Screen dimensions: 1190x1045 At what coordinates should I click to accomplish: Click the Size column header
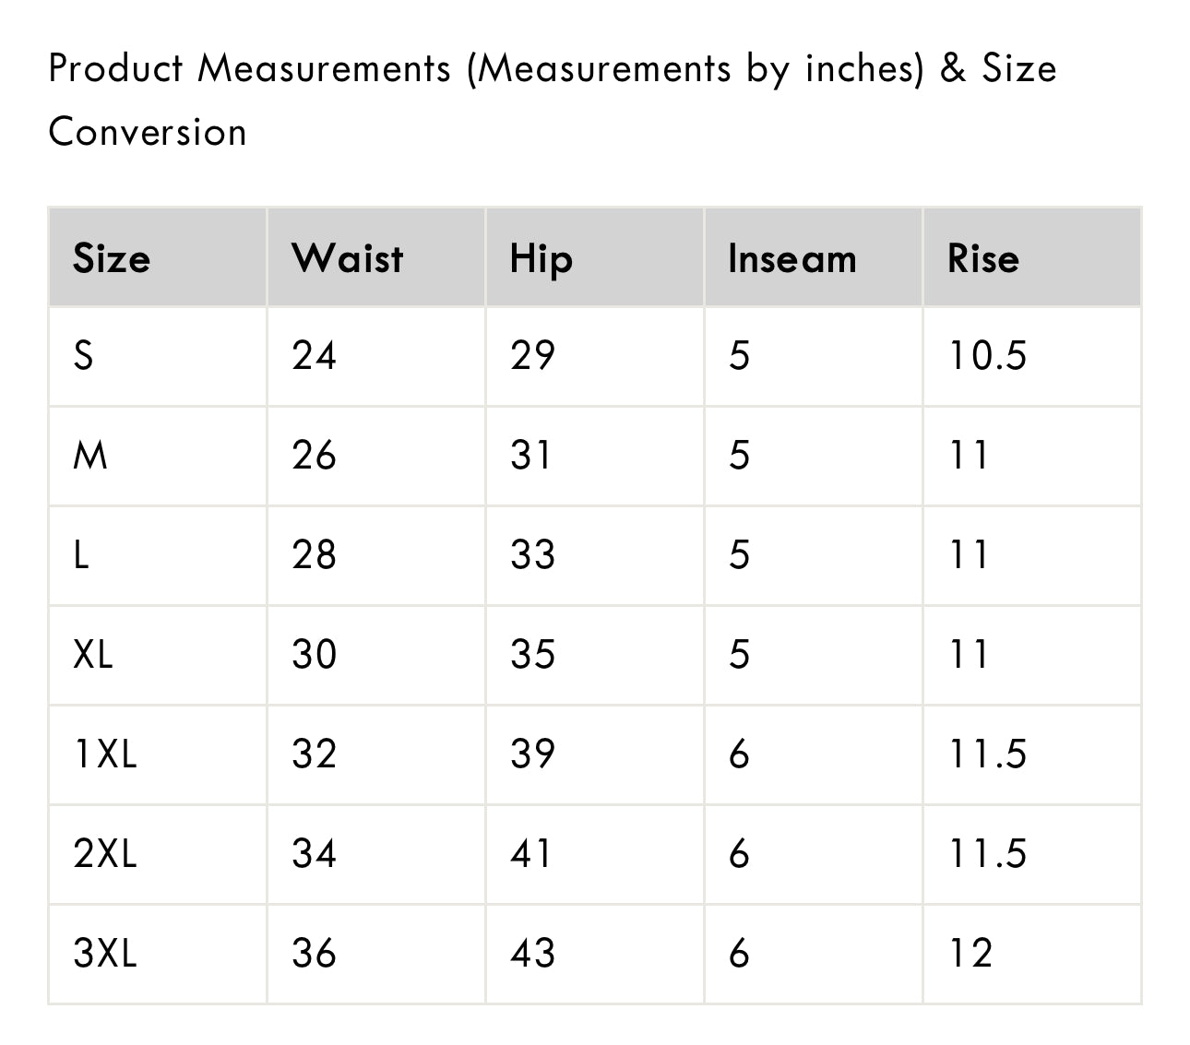pyautogui.click(x=112, y=258)
